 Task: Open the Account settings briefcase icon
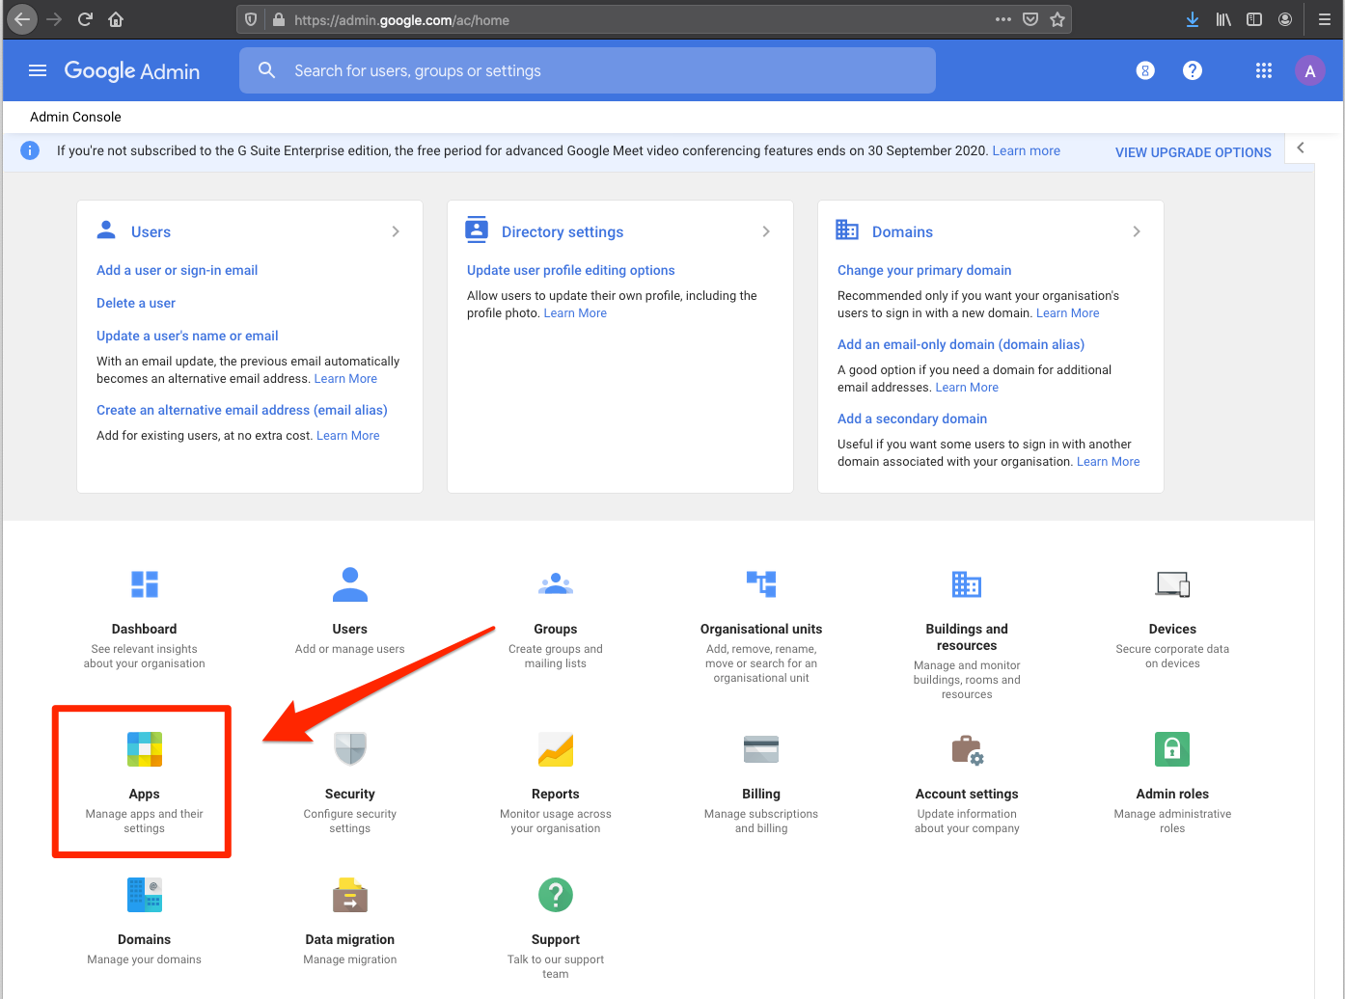(967, 749)
